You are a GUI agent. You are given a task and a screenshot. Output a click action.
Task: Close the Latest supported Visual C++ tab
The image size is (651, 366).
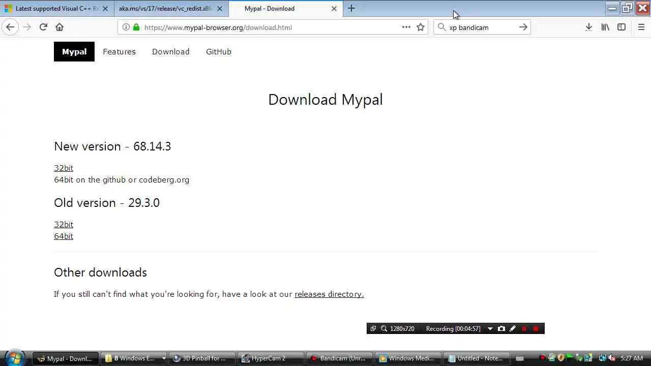105,9
